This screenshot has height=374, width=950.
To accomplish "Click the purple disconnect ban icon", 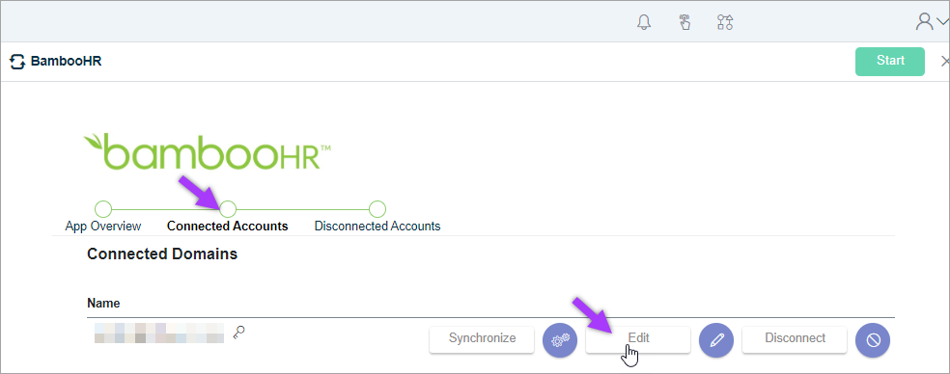I will click(873, 340).
